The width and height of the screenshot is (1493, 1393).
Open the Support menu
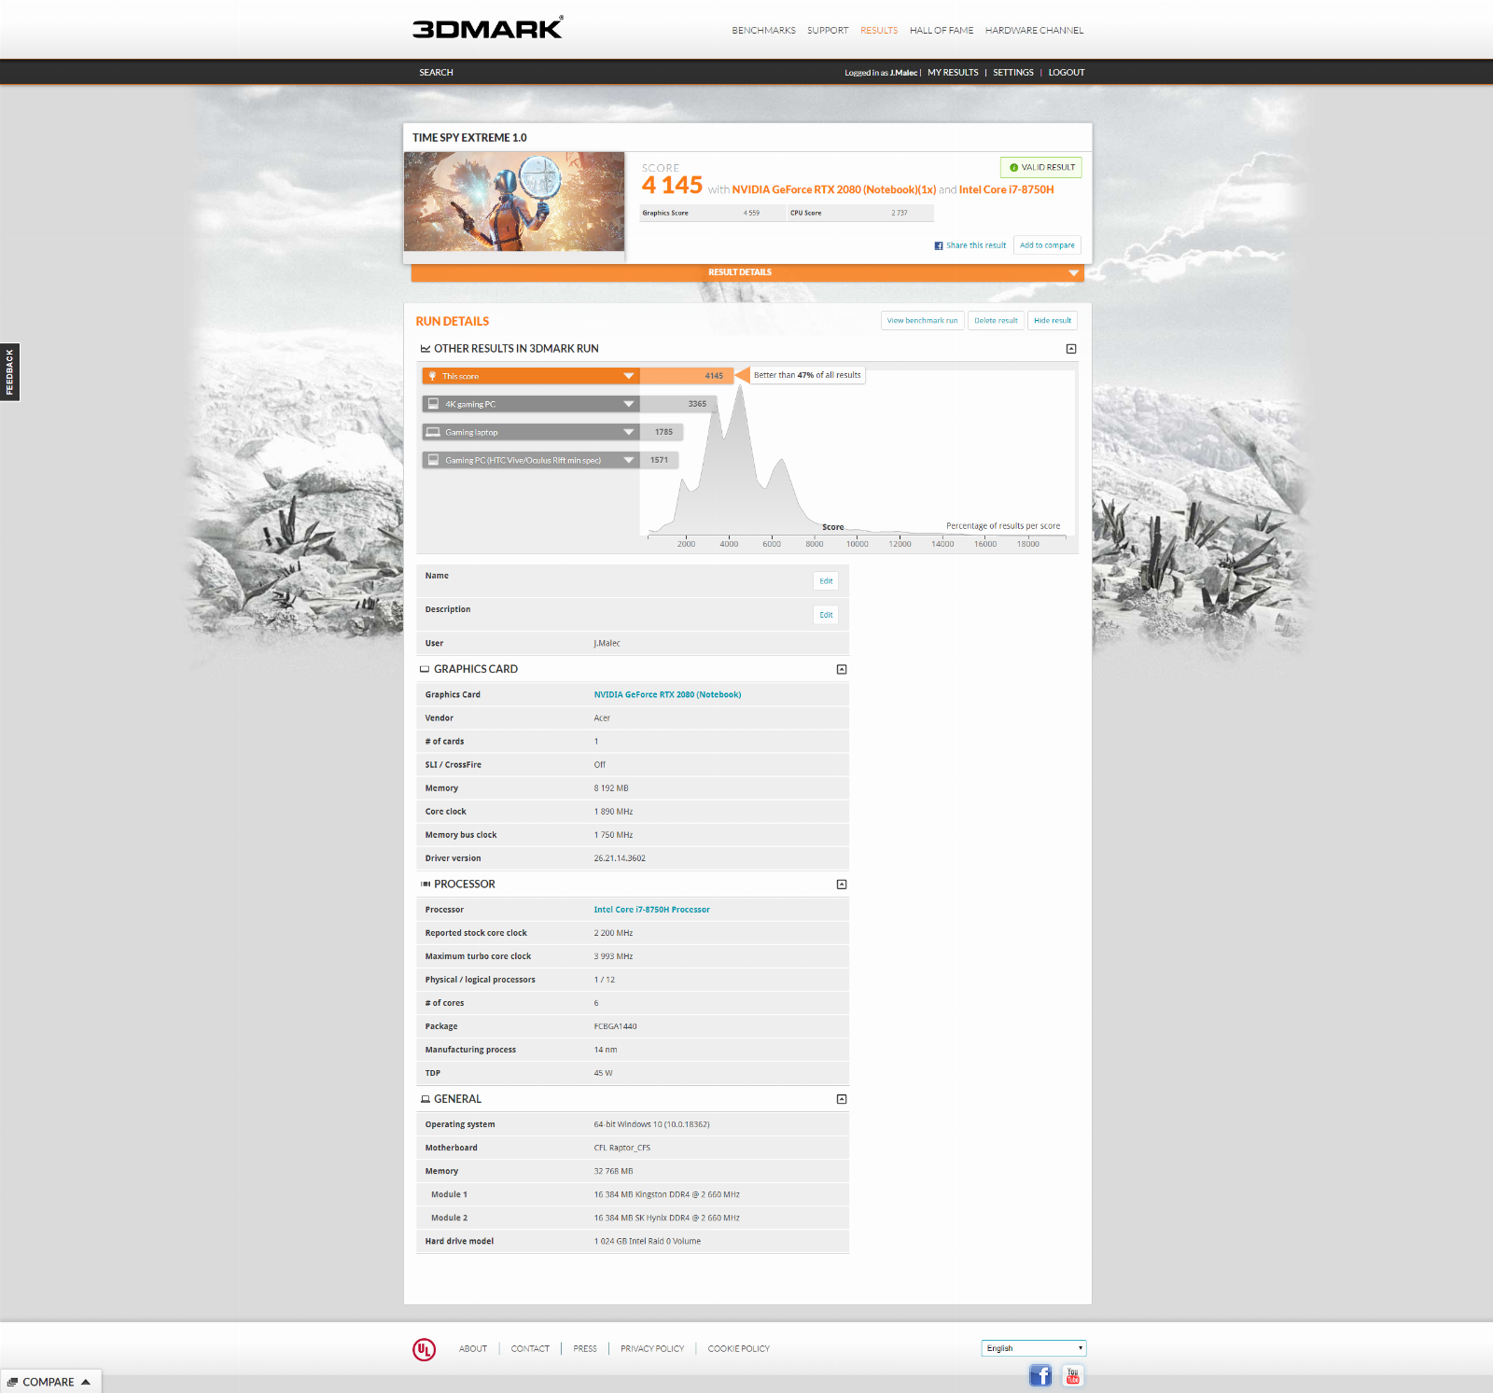[828, 31]
